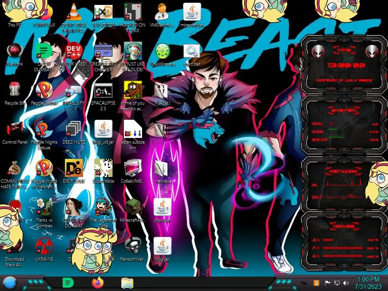Open the Minecraft4Fr... grass block icon

133,211
